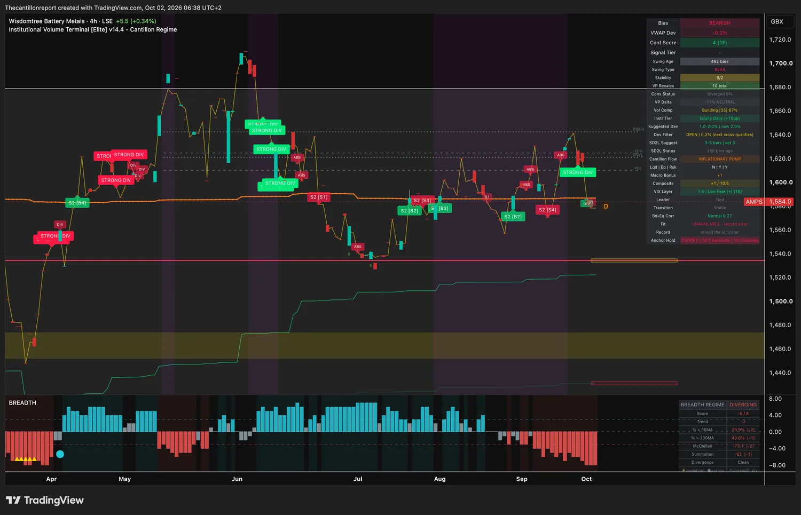Select the S2 [S1] sell signal marker
This screenshot has width=801, height=515.
(319, 197)
